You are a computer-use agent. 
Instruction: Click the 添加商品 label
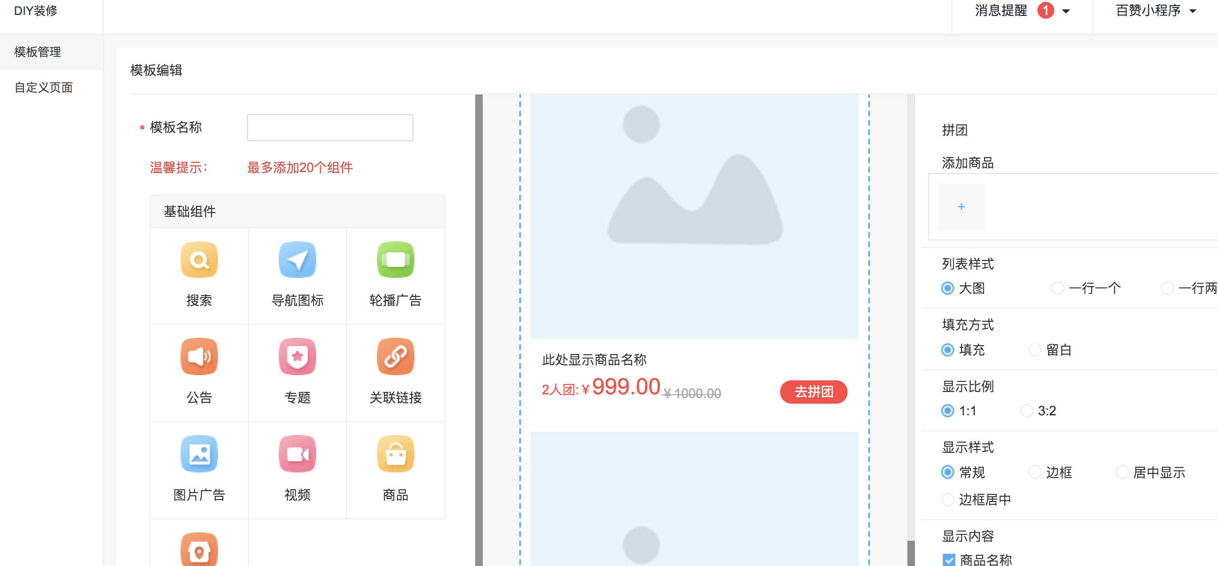[x=967, y=163]
